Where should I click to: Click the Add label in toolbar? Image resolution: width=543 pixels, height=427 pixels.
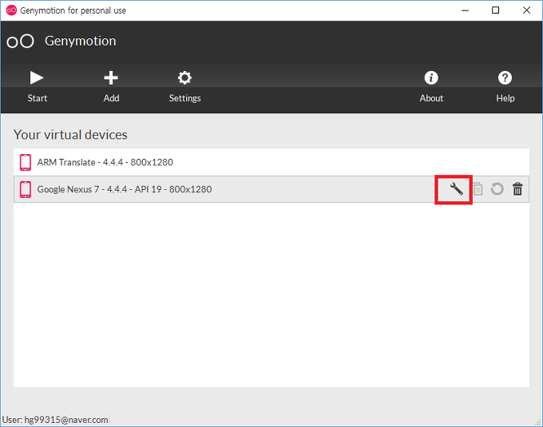point(111,98)
